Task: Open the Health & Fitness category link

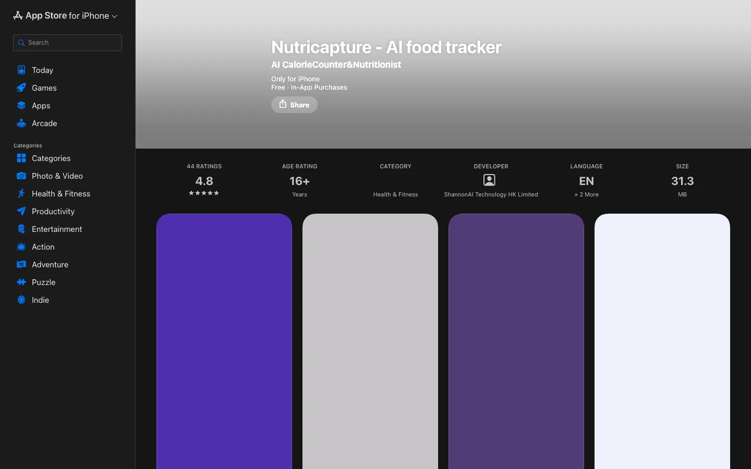Action: 395,194
